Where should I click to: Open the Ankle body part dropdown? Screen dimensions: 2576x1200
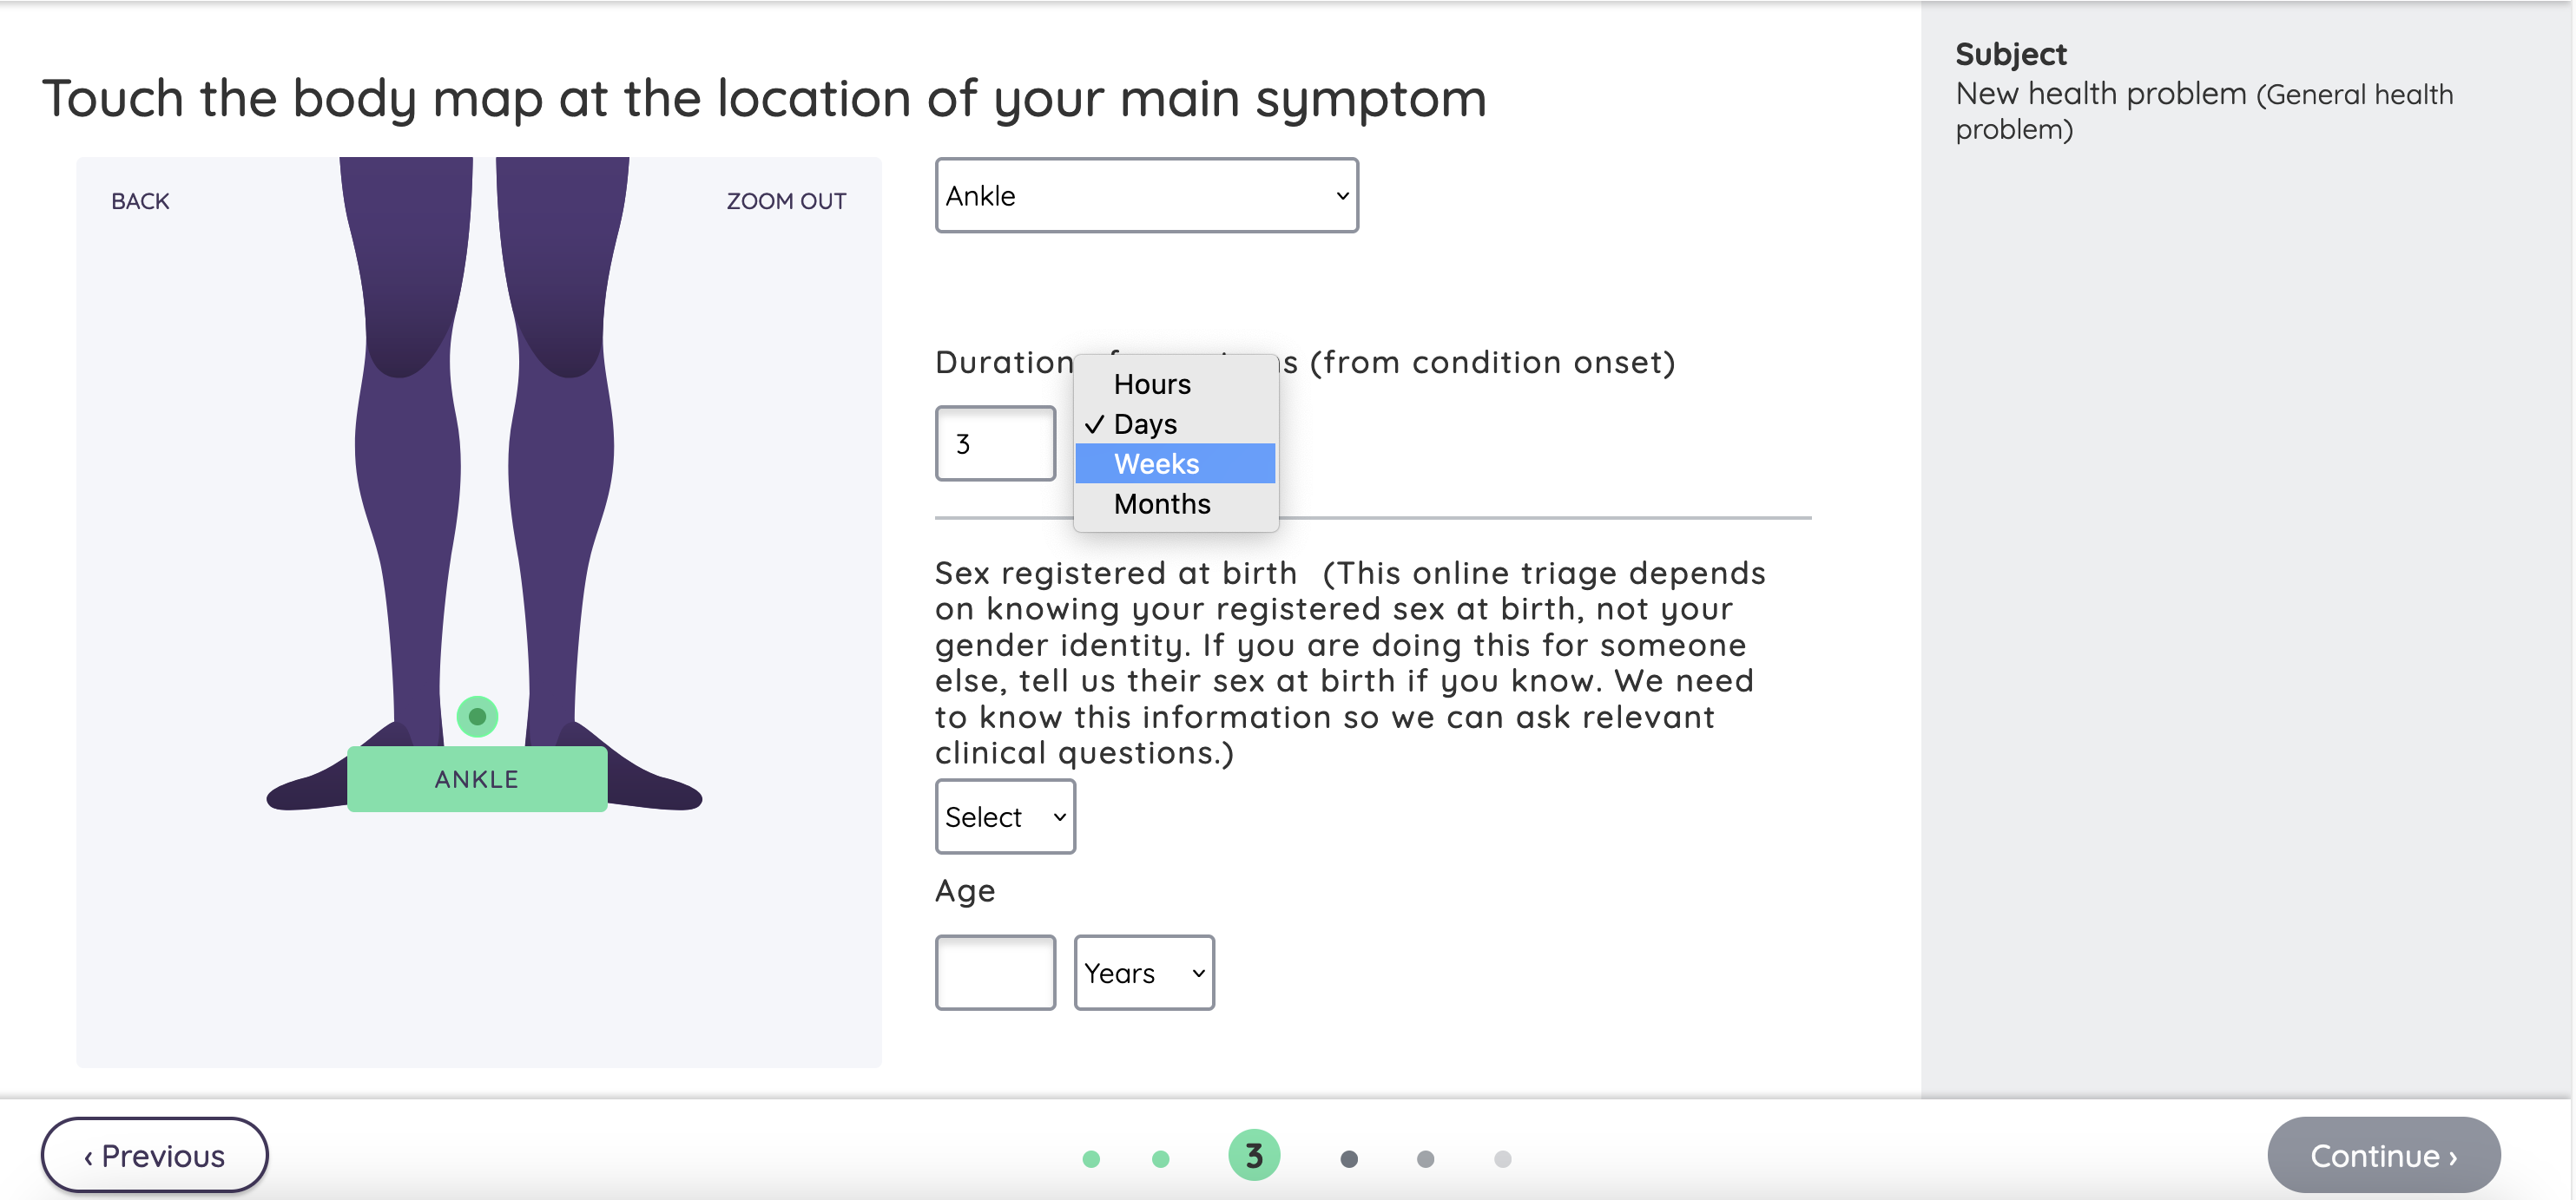coord(1146,196)
